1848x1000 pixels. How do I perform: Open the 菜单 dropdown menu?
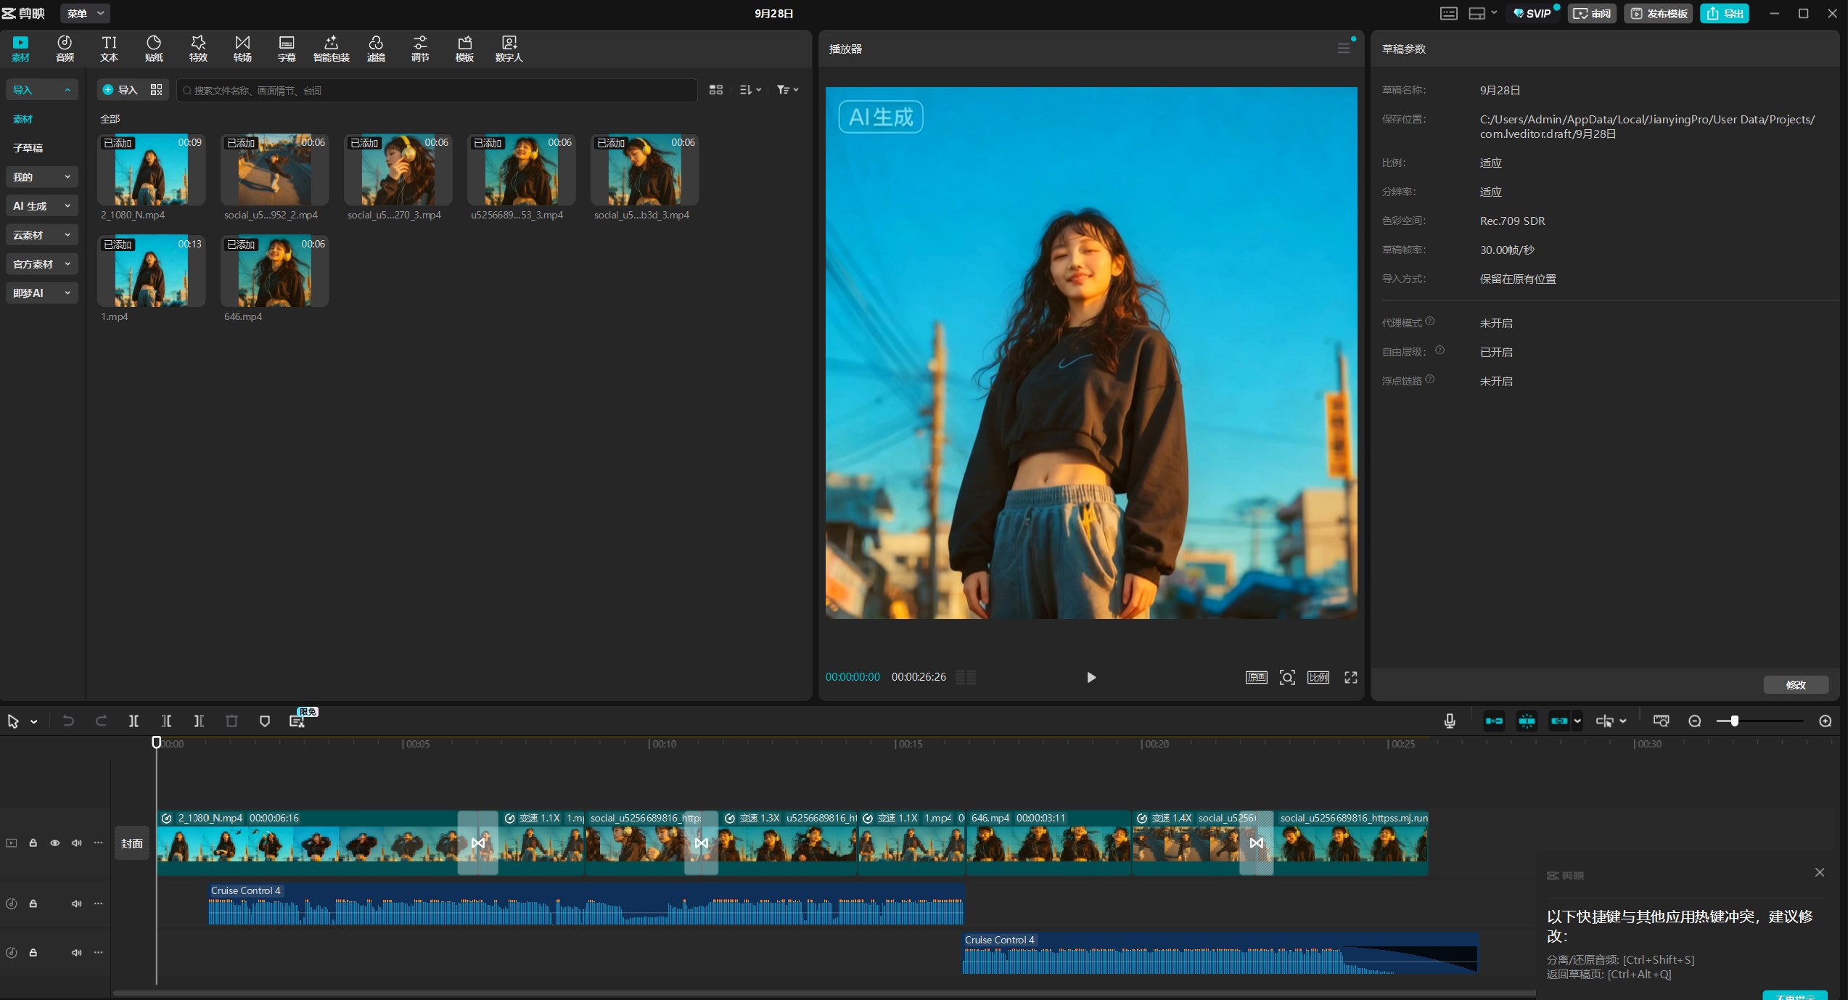(85, 13)
